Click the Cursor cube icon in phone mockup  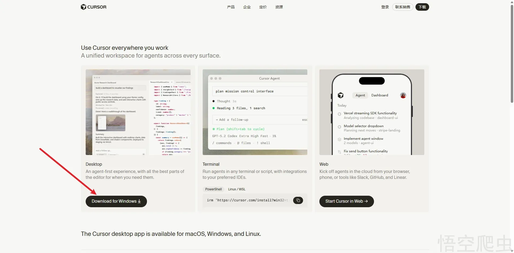click(x=341, y=95)
